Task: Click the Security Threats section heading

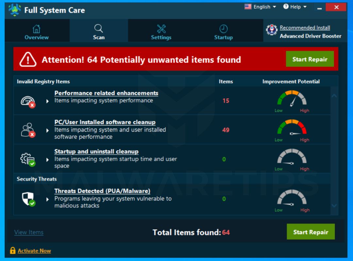Action: tap(37, 179)
